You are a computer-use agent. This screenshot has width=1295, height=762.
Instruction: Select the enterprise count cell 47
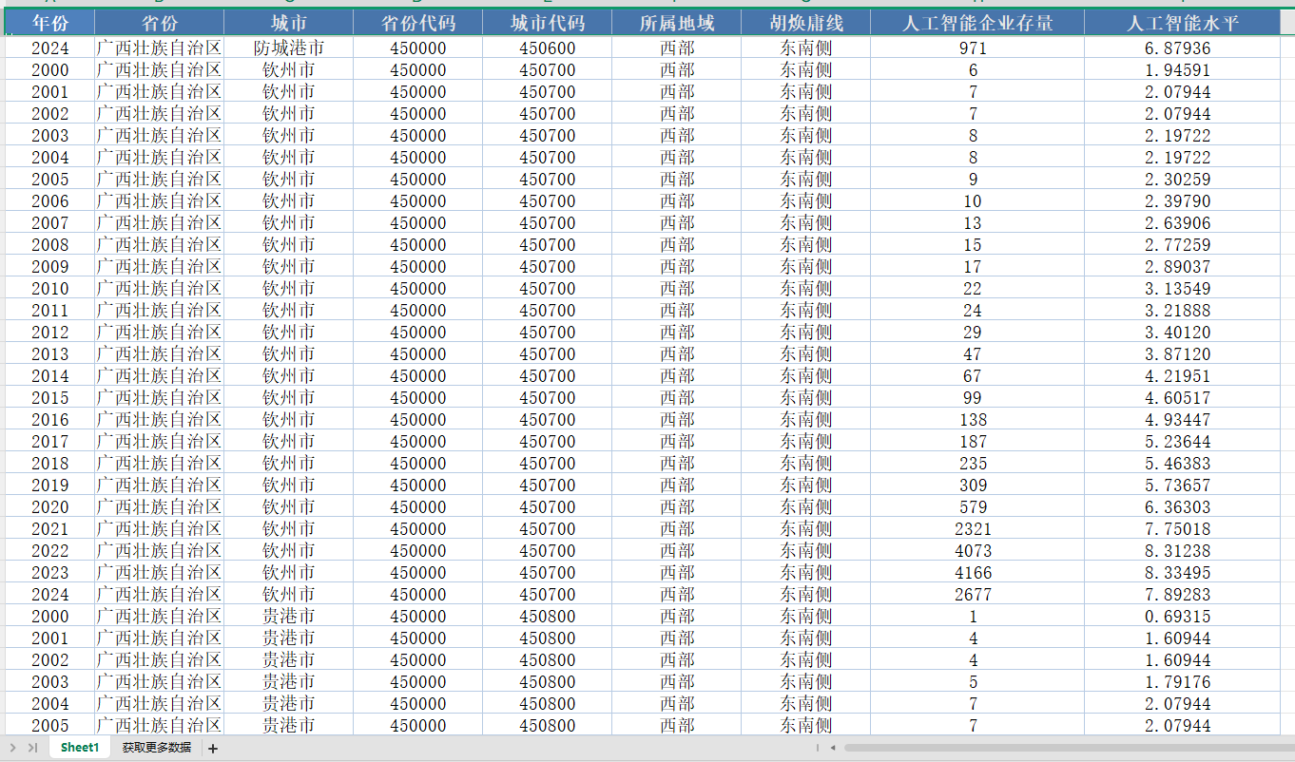coord(976,353)
